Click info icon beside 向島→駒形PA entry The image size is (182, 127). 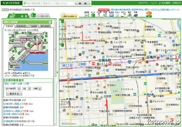click(5, 114)
